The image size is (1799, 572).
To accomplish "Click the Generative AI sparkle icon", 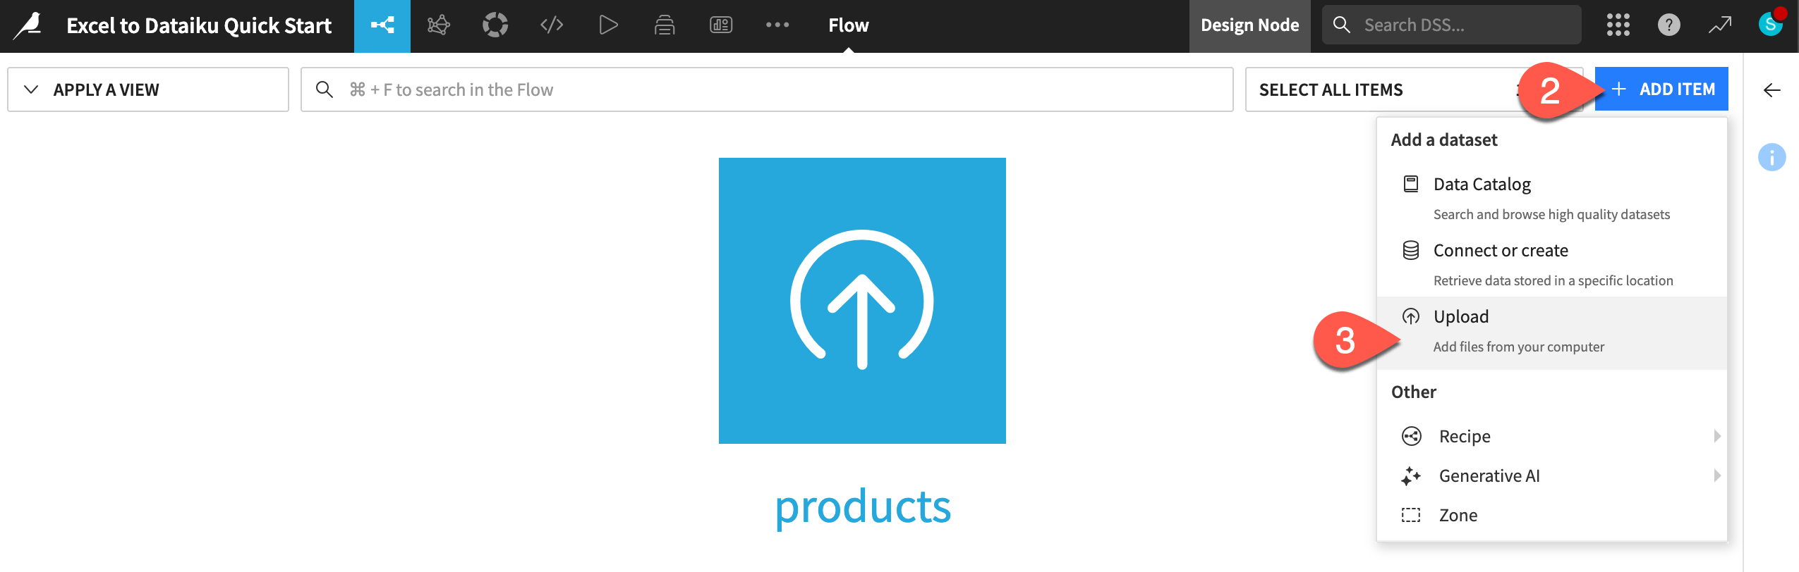I will click(1411, 476).
